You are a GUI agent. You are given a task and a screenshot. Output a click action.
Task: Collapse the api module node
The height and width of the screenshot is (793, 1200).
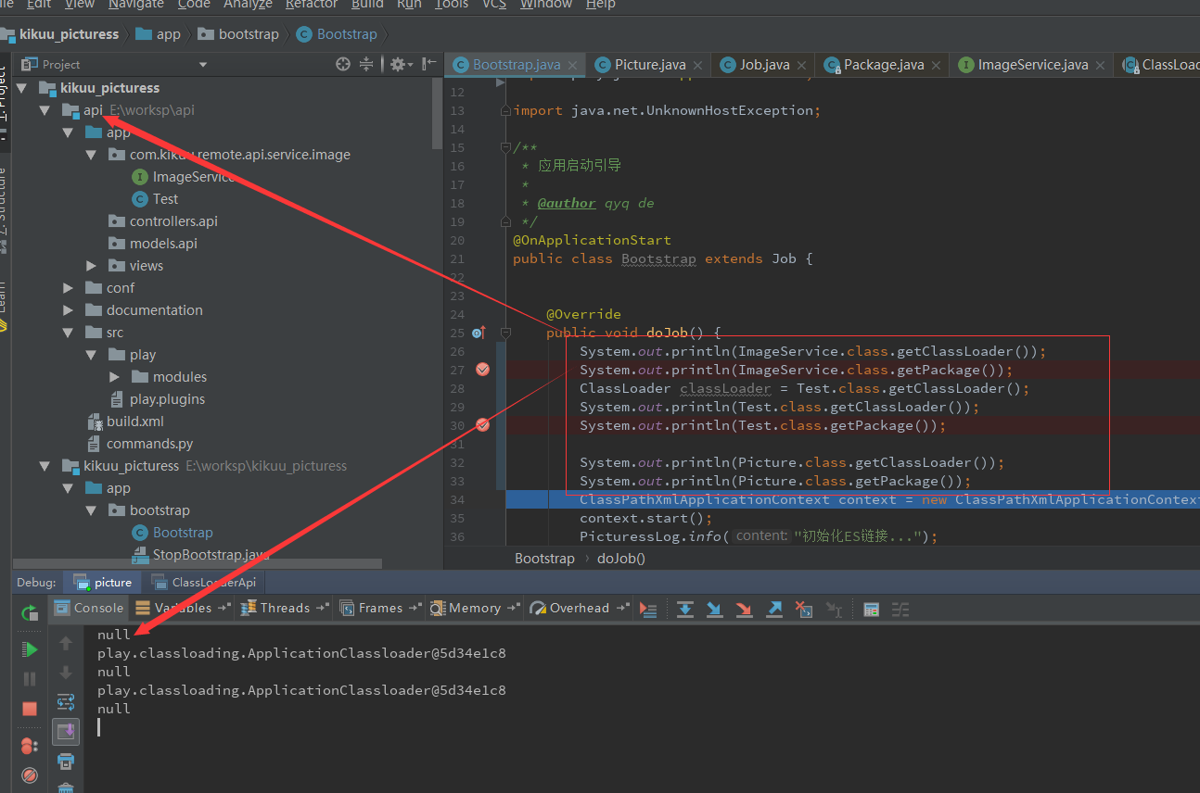44,110
